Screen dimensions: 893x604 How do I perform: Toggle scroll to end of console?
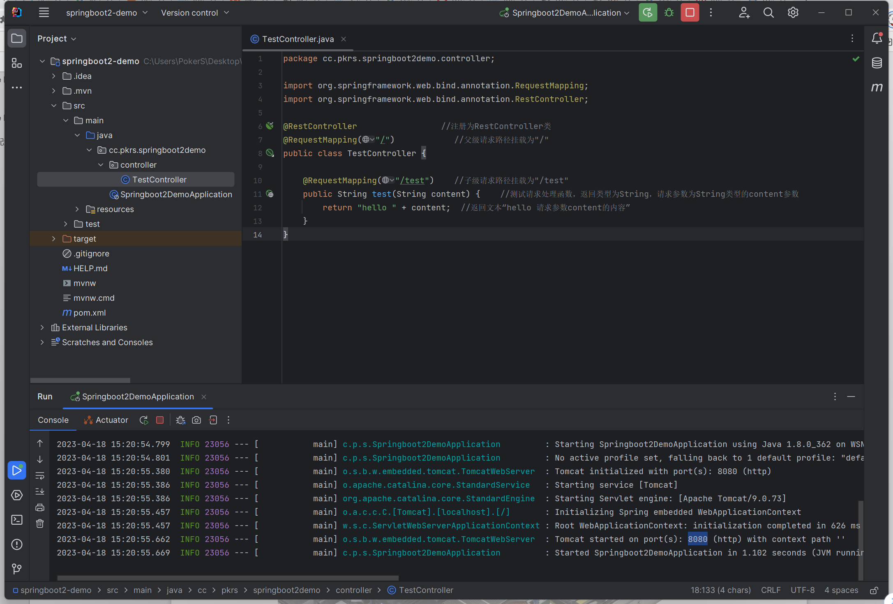pyautogui.click(x=40, y=491)
